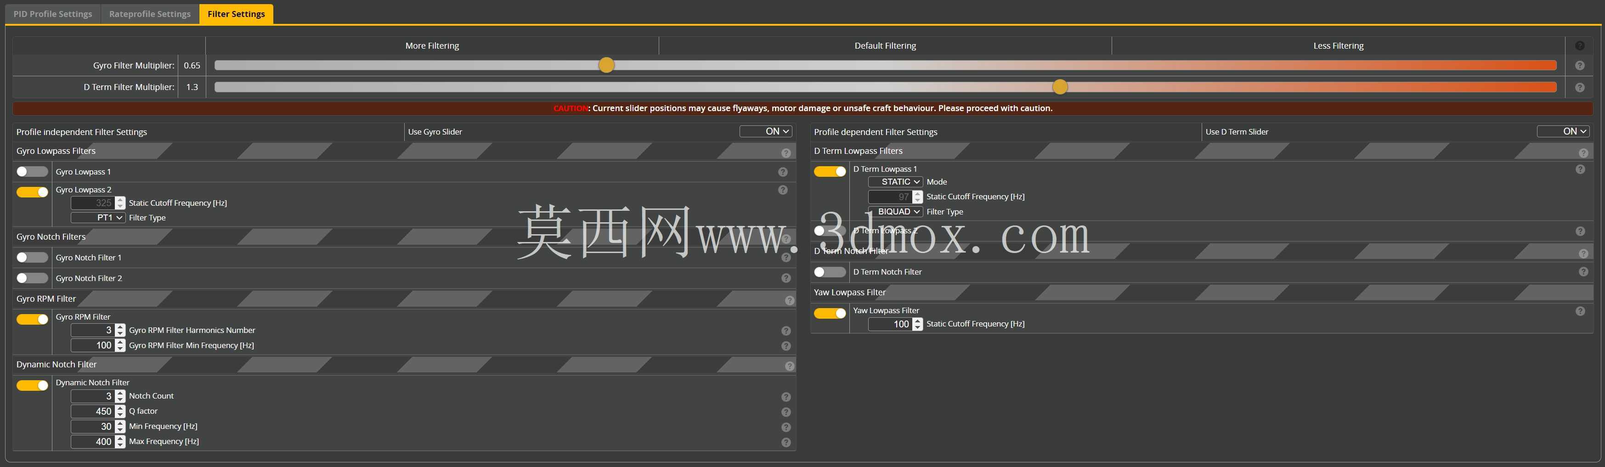Show help for Dynamic Notch Max Frequency
This screenshot has width=1605, height=467.
pyautogui.click(x=786, y=442)
